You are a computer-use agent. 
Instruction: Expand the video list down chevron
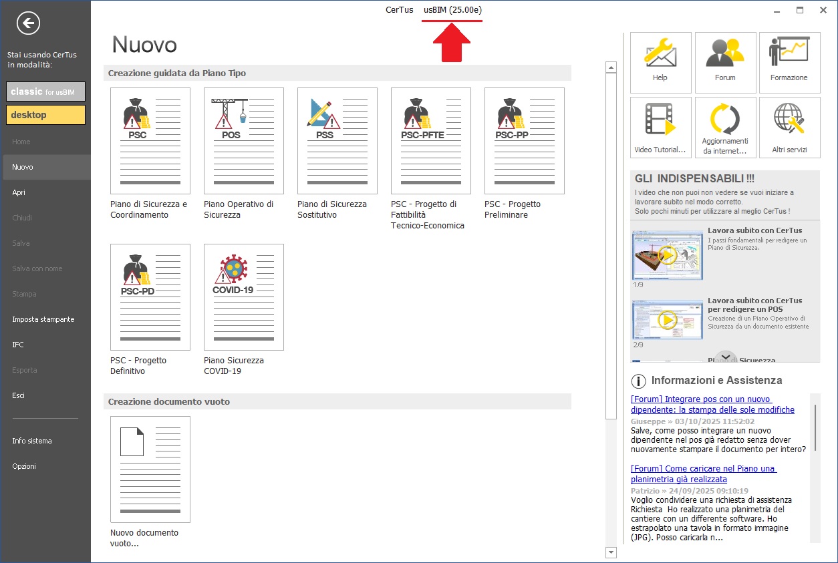pyautogui.click(x=726, y=358)
